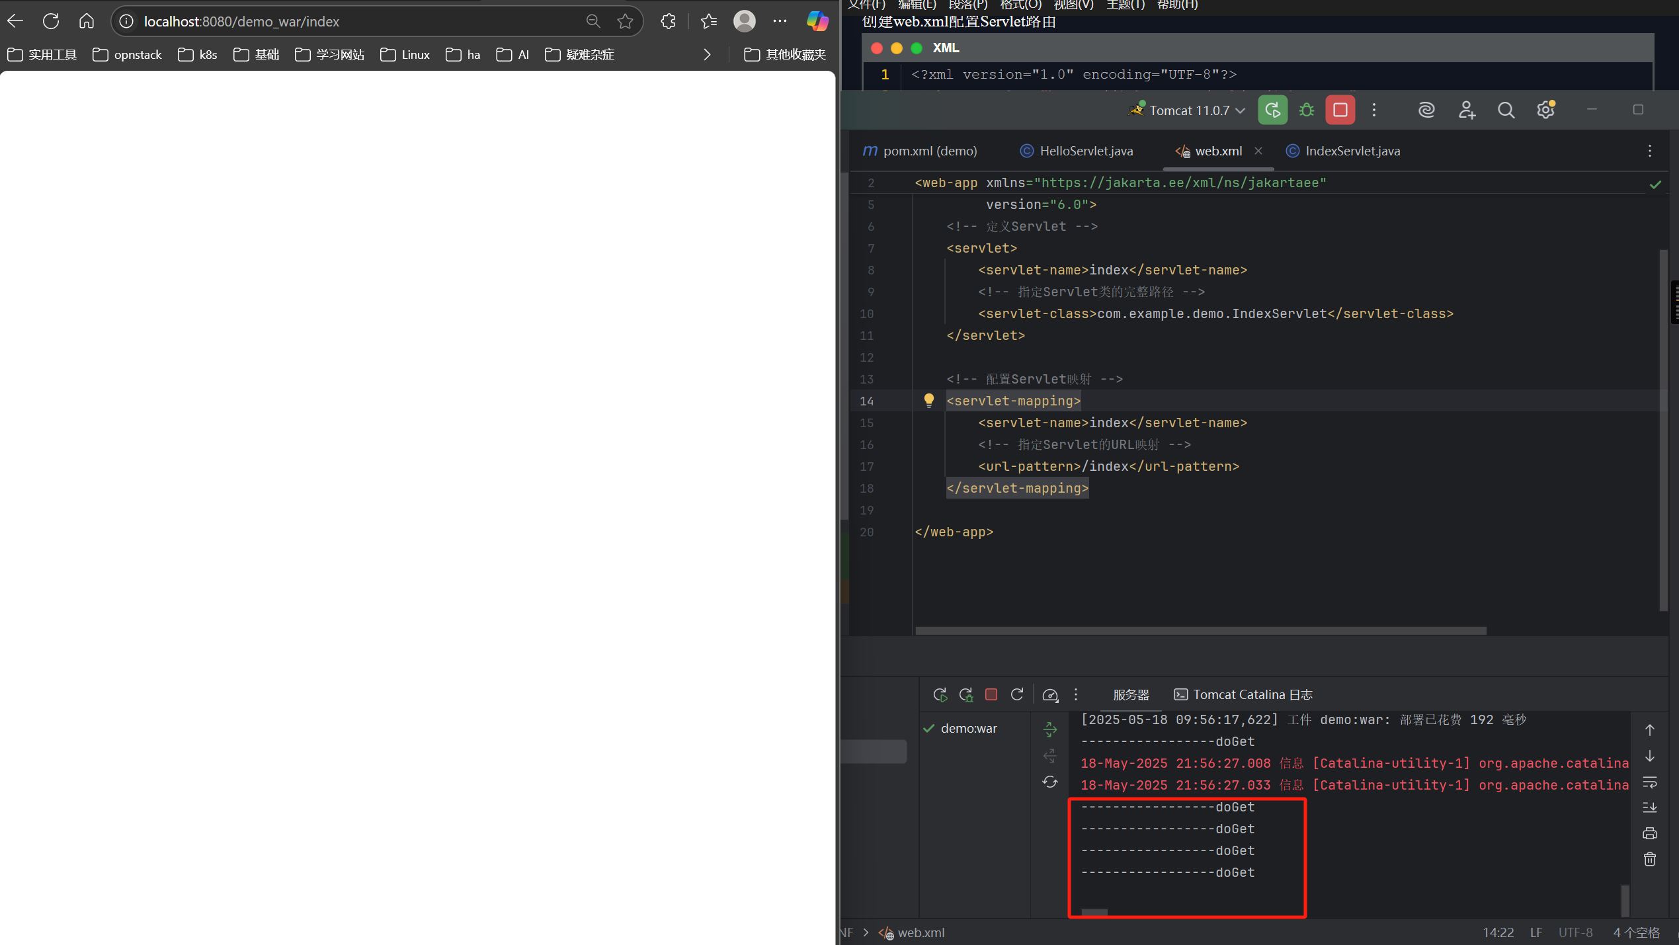Add this page to favorites
This screenshot has height=945, width=1679.
point(625,21)
